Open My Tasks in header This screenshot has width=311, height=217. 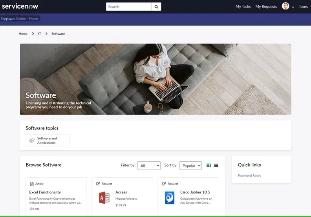click(x=243, y=7)
